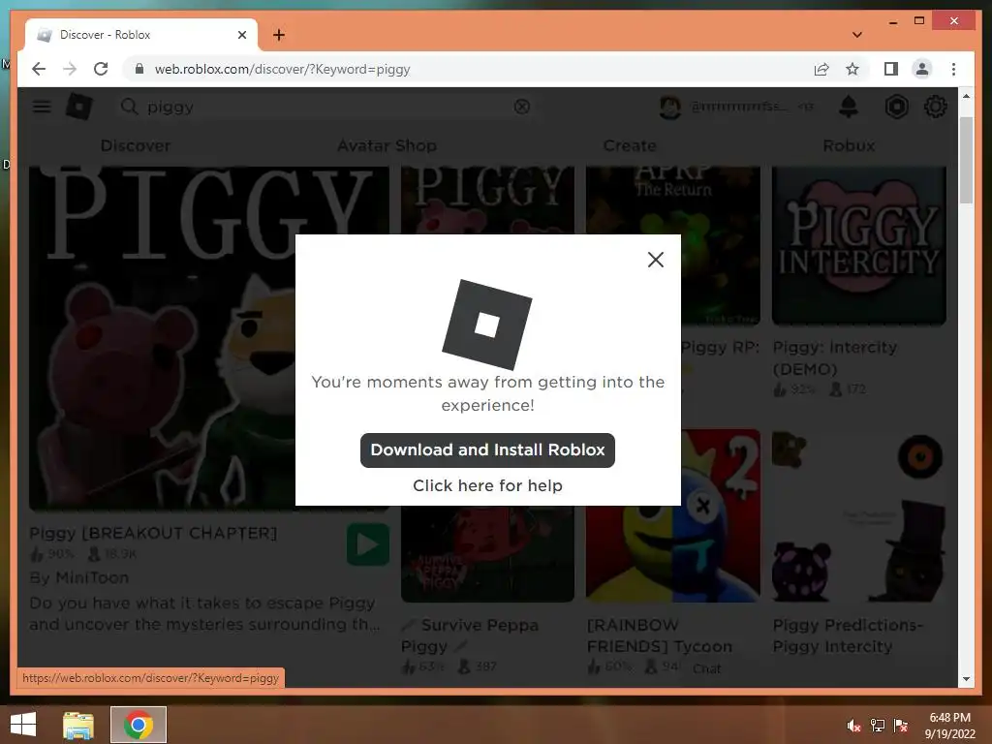The width and height of the screenshot is (992, 744).
Task: Focus the Roblox search field
Action: click(x=325, y=107)
